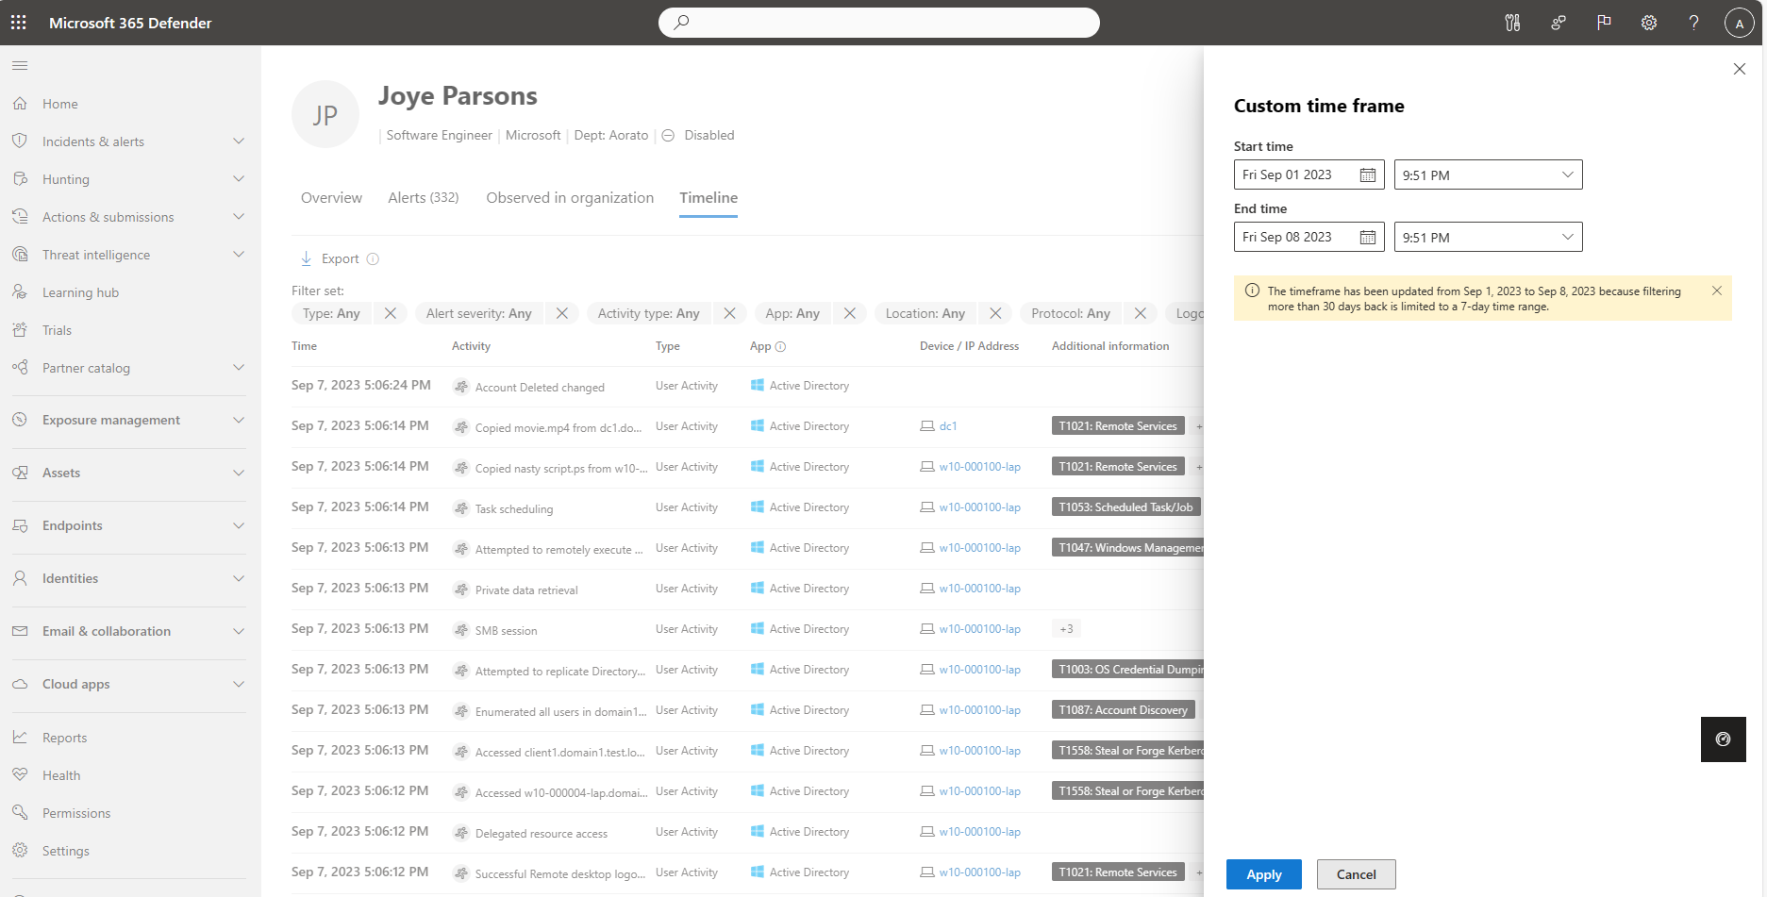Apply the custom time frame

(x=1263, y=874)
